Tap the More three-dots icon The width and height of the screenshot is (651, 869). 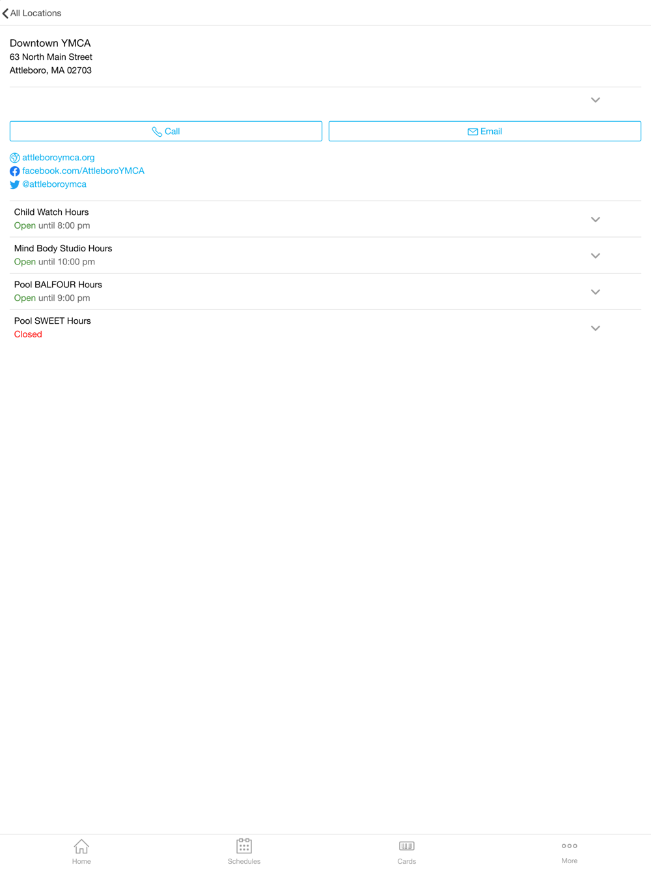[570, 846]
